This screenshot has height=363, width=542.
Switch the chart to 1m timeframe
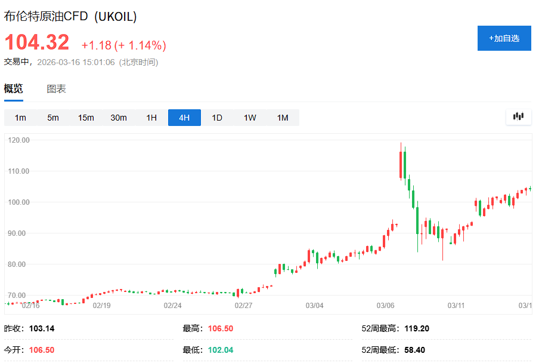coord(20,118)
